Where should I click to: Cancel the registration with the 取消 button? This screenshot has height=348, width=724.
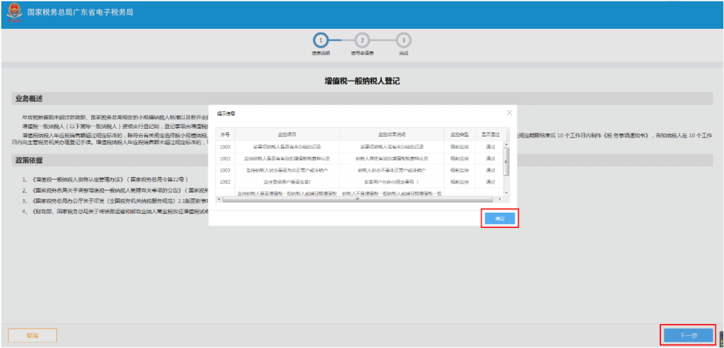point(32,335)
